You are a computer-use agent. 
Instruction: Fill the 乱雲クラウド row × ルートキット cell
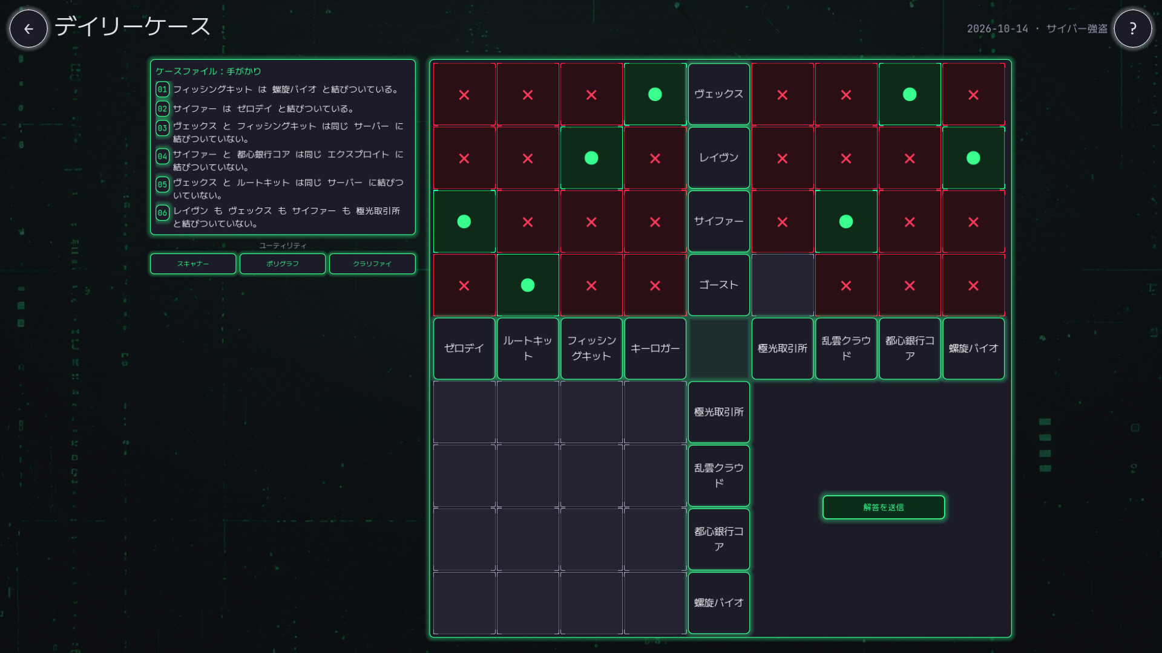coord(528,475)
